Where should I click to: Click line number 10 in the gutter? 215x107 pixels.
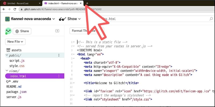(x=71, y=79)
